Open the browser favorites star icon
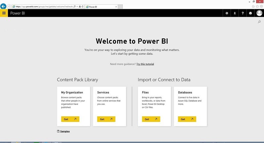The width and height of the screenshot is (264, 143). click(x=257, y=6)
